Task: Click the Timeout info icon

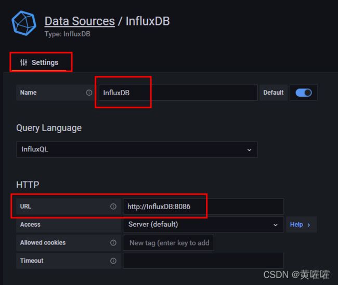Action: click(113, 261)
